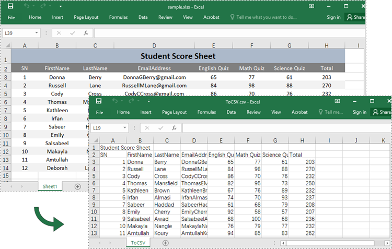Click formula bar input in ToCSV.csv window

(287, 128)
